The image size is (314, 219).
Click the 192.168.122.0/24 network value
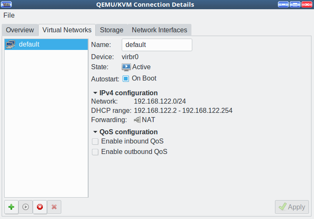[x=160, y=101]
